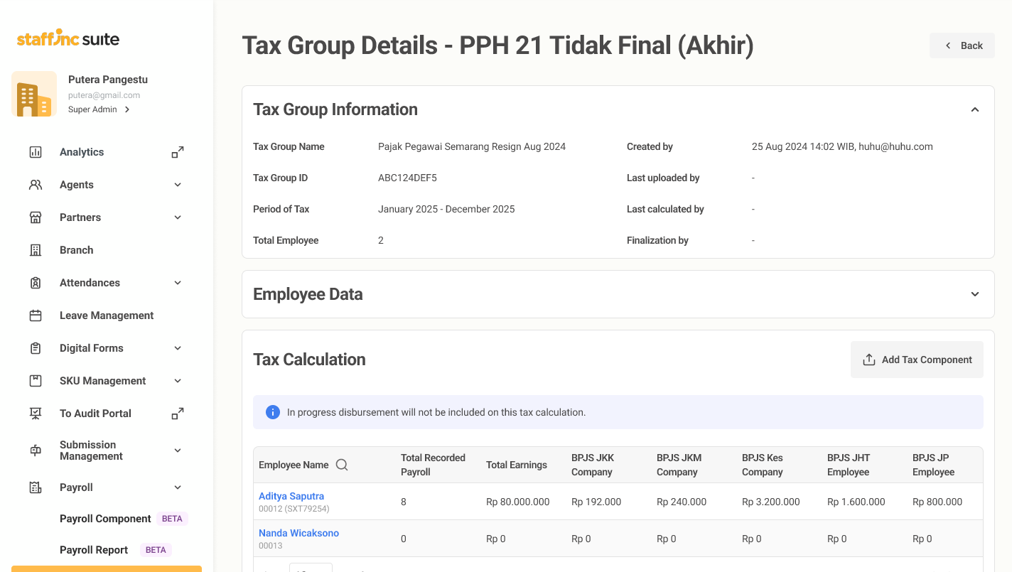Open Payroll Component menu item
This screenshot has height=572, width=1012.
point(105,519)
